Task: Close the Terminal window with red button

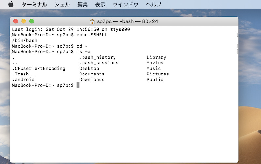Action: [x=16, y=21]
